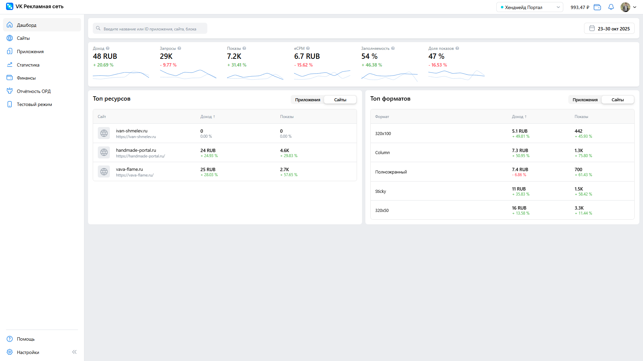The height and width of the screenshot is (361, 643).
Task: Collapse sidebar with double-chevron icon
Action: click(x=74, y=352)
